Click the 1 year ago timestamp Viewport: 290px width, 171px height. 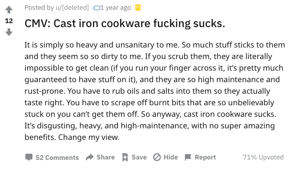click(x=115, y=8)
